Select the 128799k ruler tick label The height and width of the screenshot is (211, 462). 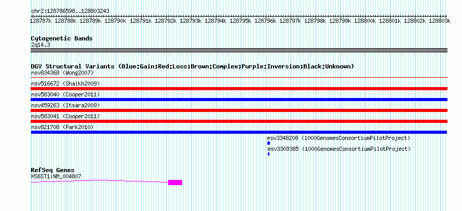(x=340, y=21)
